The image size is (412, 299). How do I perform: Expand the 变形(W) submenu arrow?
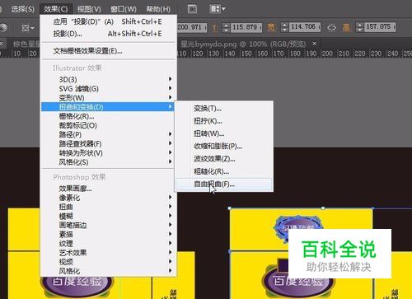point(171,97)
